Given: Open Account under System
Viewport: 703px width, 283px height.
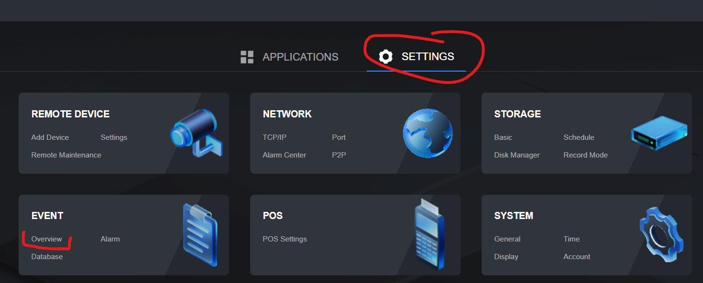Looking at the screenshot, I should [577, 257].
